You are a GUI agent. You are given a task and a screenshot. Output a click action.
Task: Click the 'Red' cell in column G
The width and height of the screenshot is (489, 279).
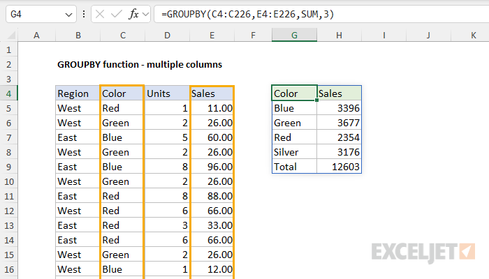pos(294,137)
